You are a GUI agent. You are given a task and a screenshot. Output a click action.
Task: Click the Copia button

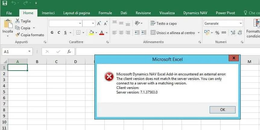tap(23, 28)
